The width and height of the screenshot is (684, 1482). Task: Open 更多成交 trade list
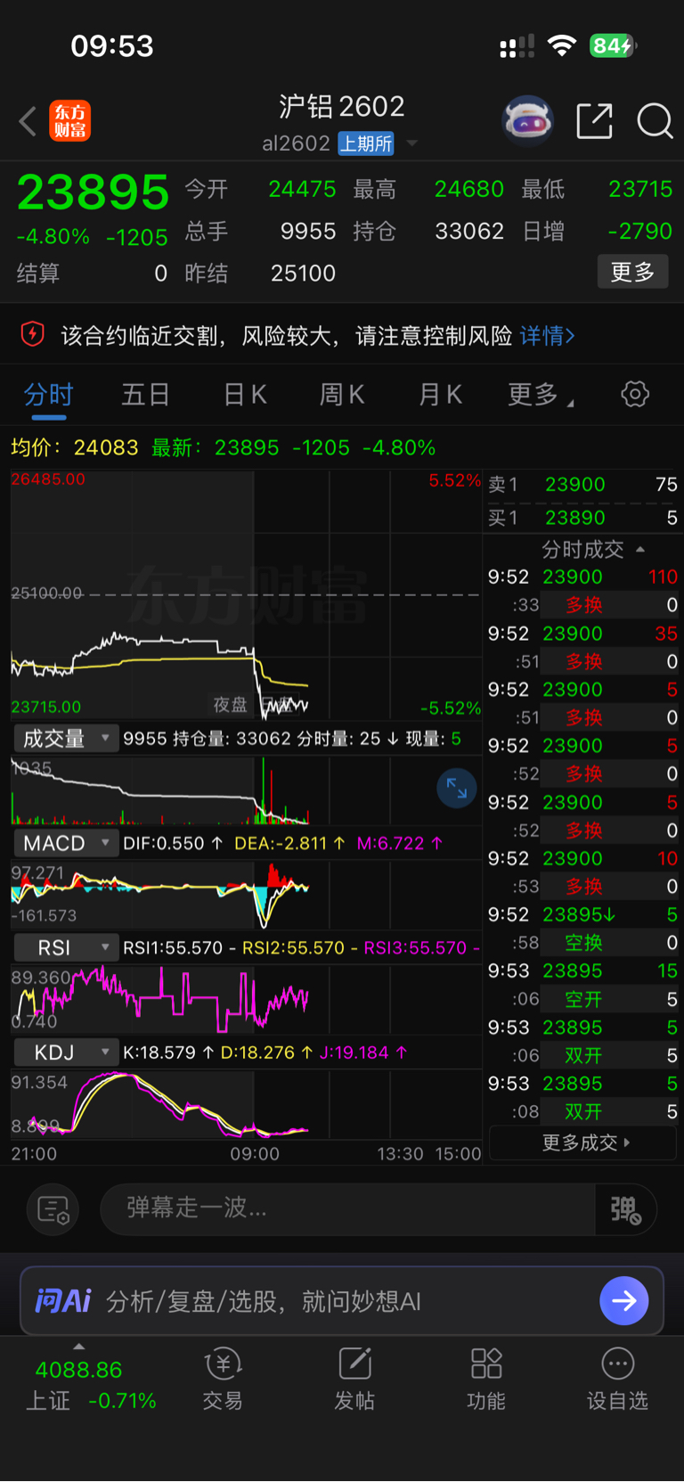point(584,1142)
